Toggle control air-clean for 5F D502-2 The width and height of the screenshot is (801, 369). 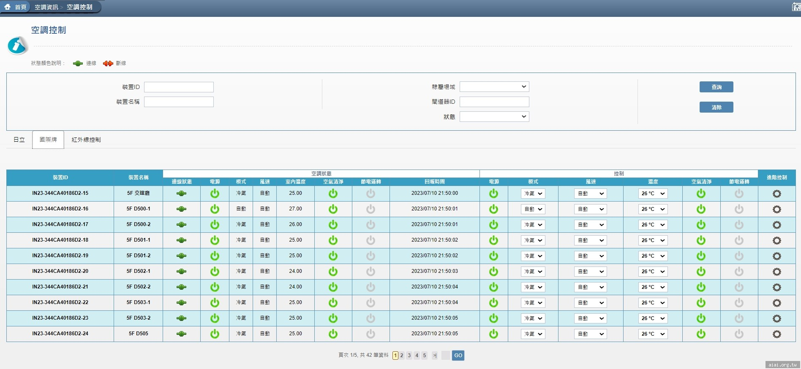pyautogui.click(x=701, y=287)
